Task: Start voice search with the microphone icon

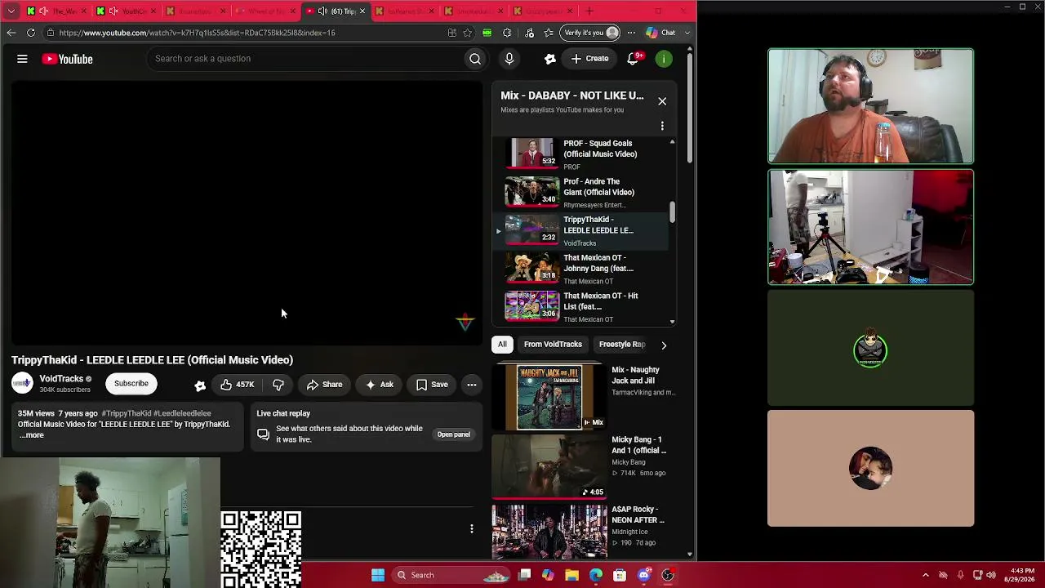Action: (x=509, y=59)
